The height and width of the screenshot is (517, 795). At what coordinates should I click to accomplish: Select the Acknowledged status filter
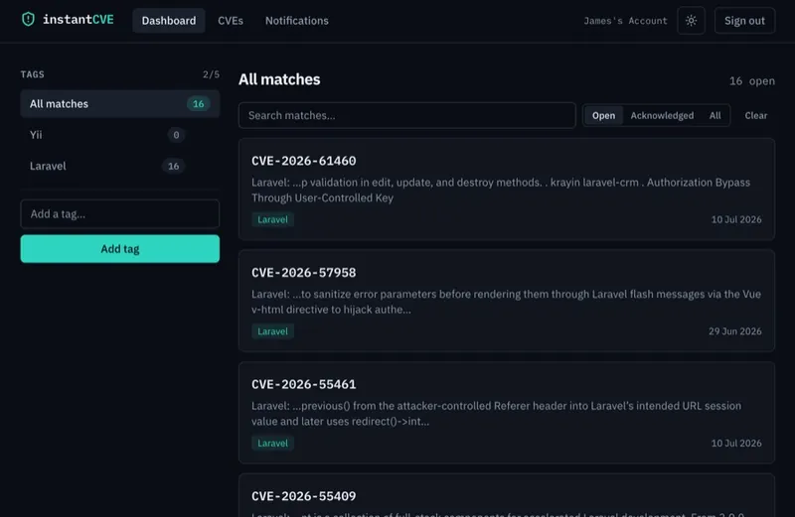[662, 115]
